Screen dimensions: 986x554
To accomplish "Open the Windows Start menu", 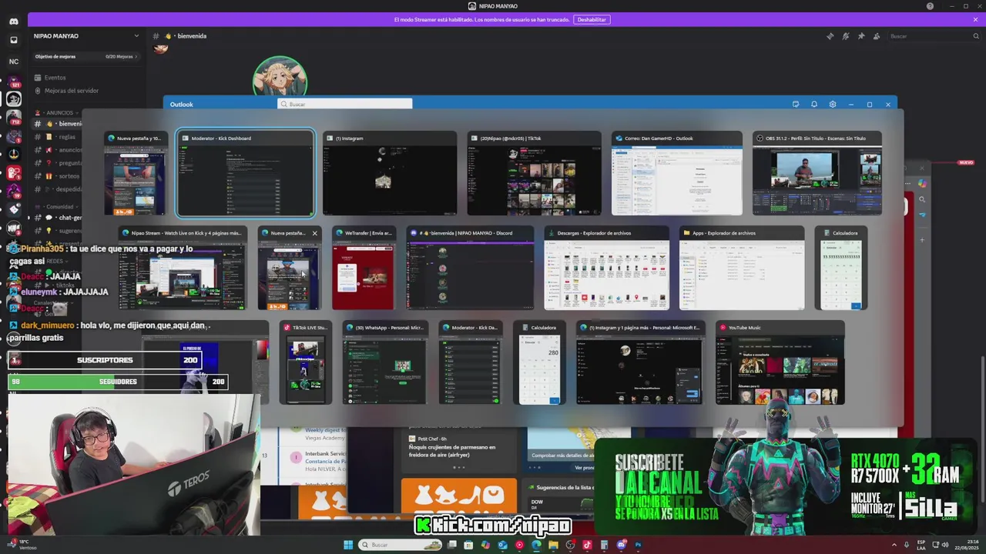I will pyautogui.click(x=348, y=545).
